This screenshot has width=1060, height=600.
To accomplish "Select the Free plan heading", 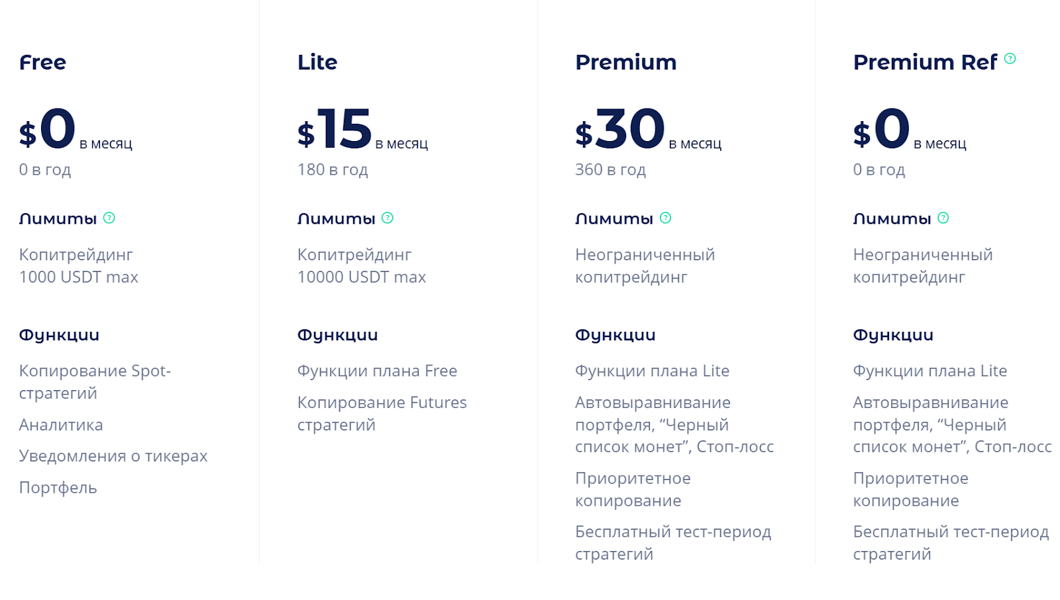I will (42, 62).
